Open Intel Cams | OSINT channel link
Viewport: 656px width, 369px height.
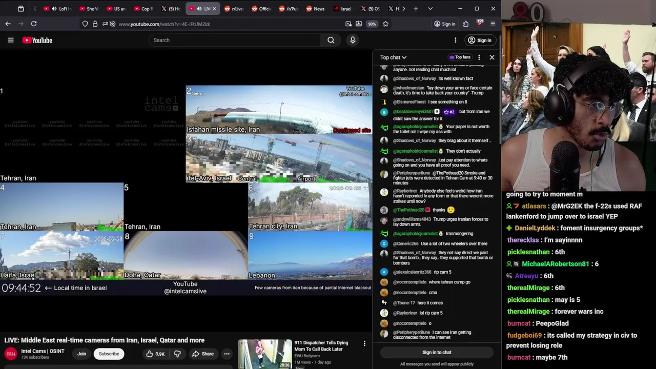pos(43,351)
